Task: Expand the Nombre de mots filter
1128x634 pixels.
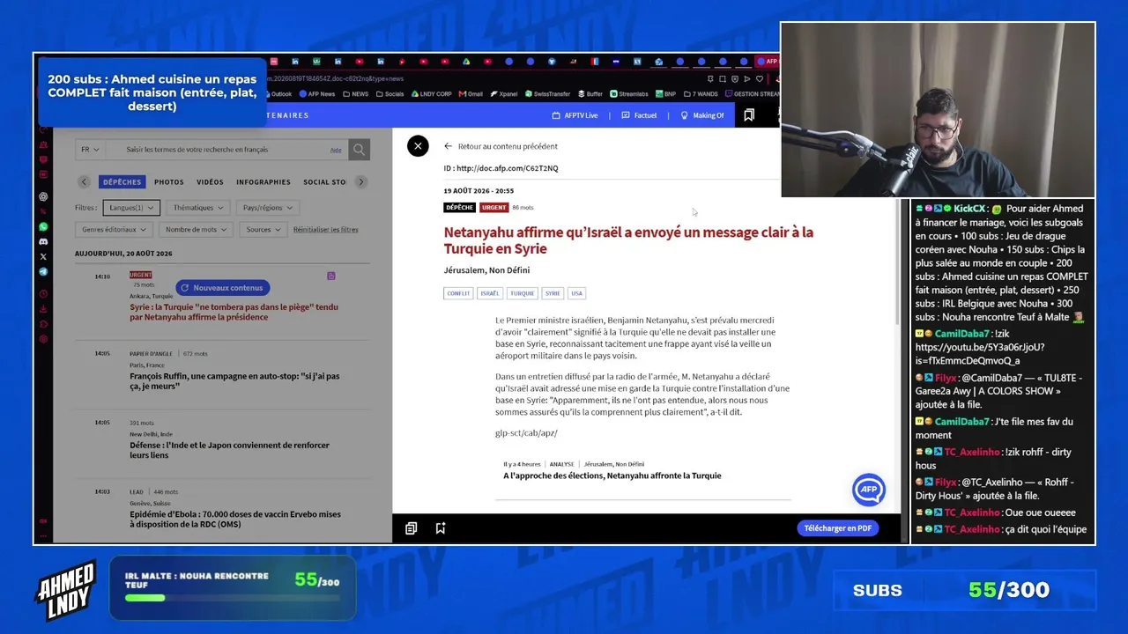Action: coord(196,229)
